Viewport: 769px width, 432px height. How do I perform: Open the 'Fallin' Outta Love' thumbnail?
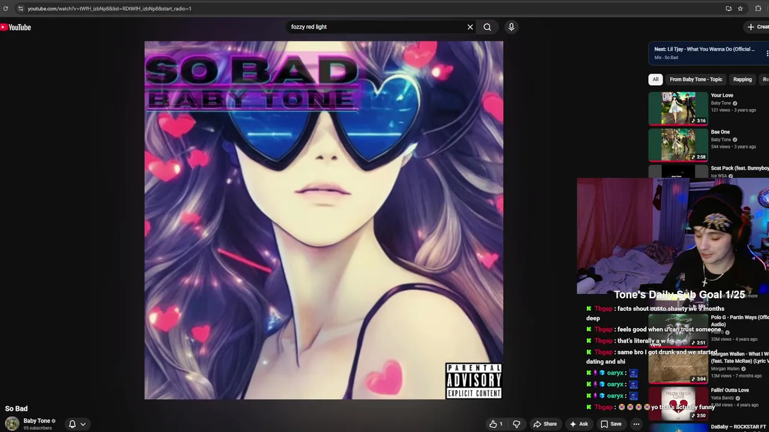pos(678,403)
